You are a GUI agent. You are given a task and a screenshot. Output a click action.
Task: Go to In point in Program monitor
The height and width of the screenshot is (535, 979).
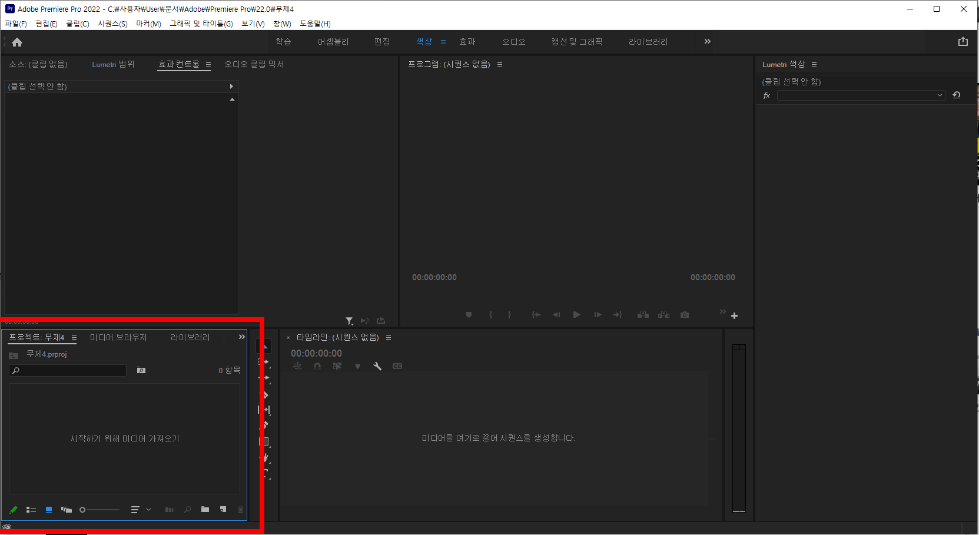536,315
